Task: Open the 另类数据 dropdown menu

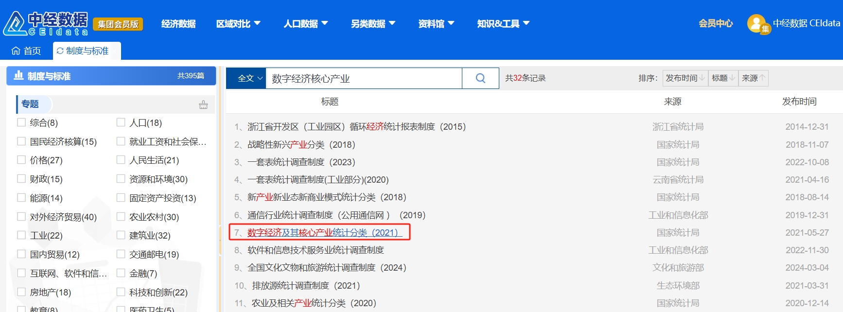Action: pyautogui.click(x=373, y=23)
